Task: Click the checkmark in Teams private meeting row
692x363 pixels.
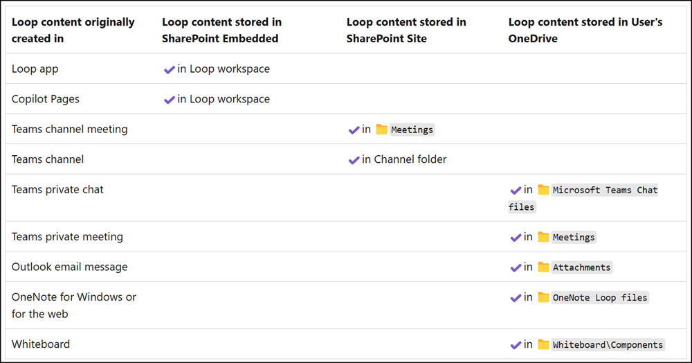Action: pos(516,238)
